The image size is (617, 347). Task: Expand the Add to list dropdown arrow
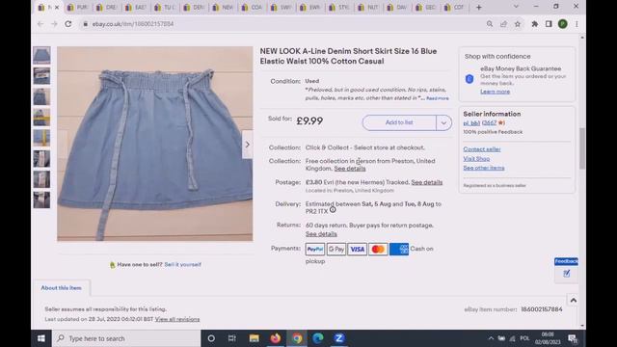click(443, 122)
